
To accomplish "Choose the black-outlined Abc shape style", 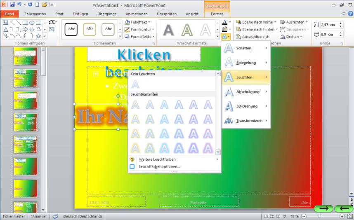I will click(x=71, y=29).
